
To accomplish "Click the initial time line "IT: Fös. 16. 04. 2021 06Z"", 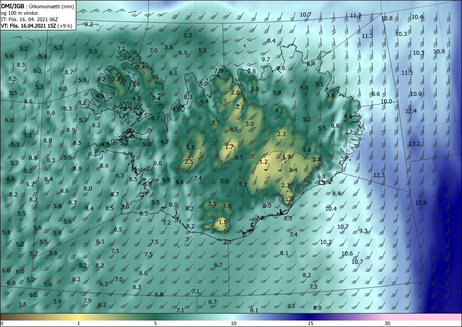I will tap(29, 19).
